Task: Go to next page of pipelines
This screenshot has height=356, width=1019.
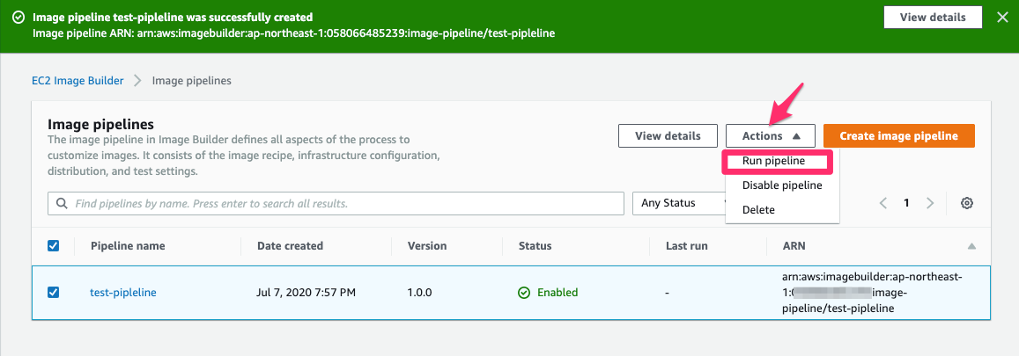Action: 930,204
